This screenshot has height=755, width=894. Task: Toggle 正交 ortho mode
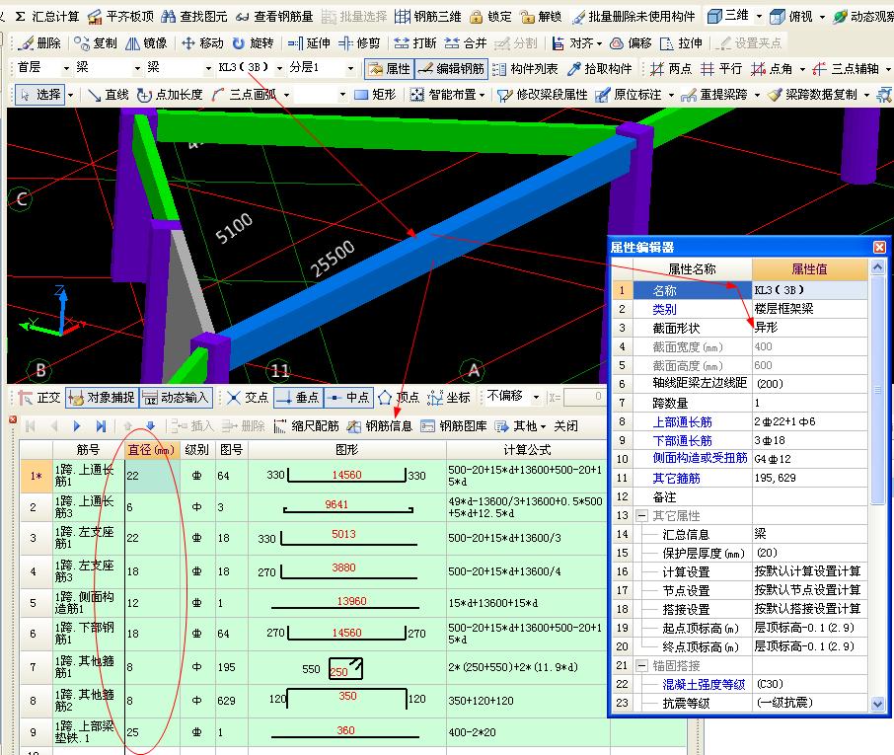(x=38, y=398)
